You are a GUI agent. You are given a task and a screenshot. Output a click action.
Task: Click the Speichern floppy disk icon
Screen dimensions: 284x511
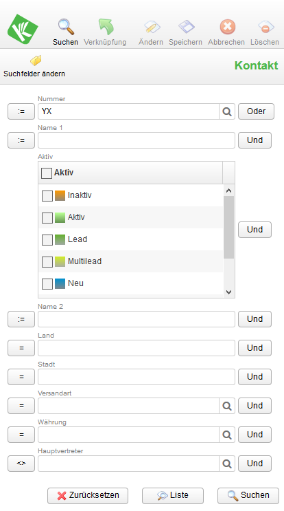click(x=186, y=27)
